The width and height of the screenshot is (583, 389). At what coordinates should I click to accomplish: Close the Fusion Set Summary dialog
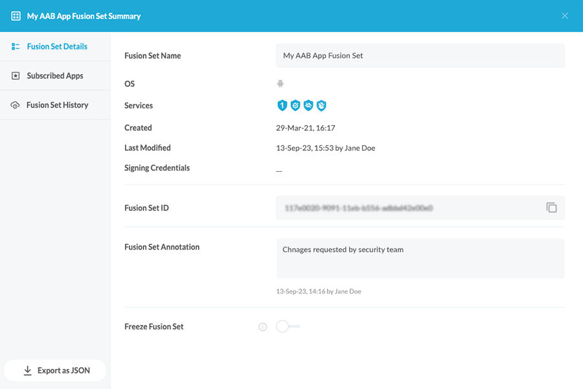pos(565,16)
